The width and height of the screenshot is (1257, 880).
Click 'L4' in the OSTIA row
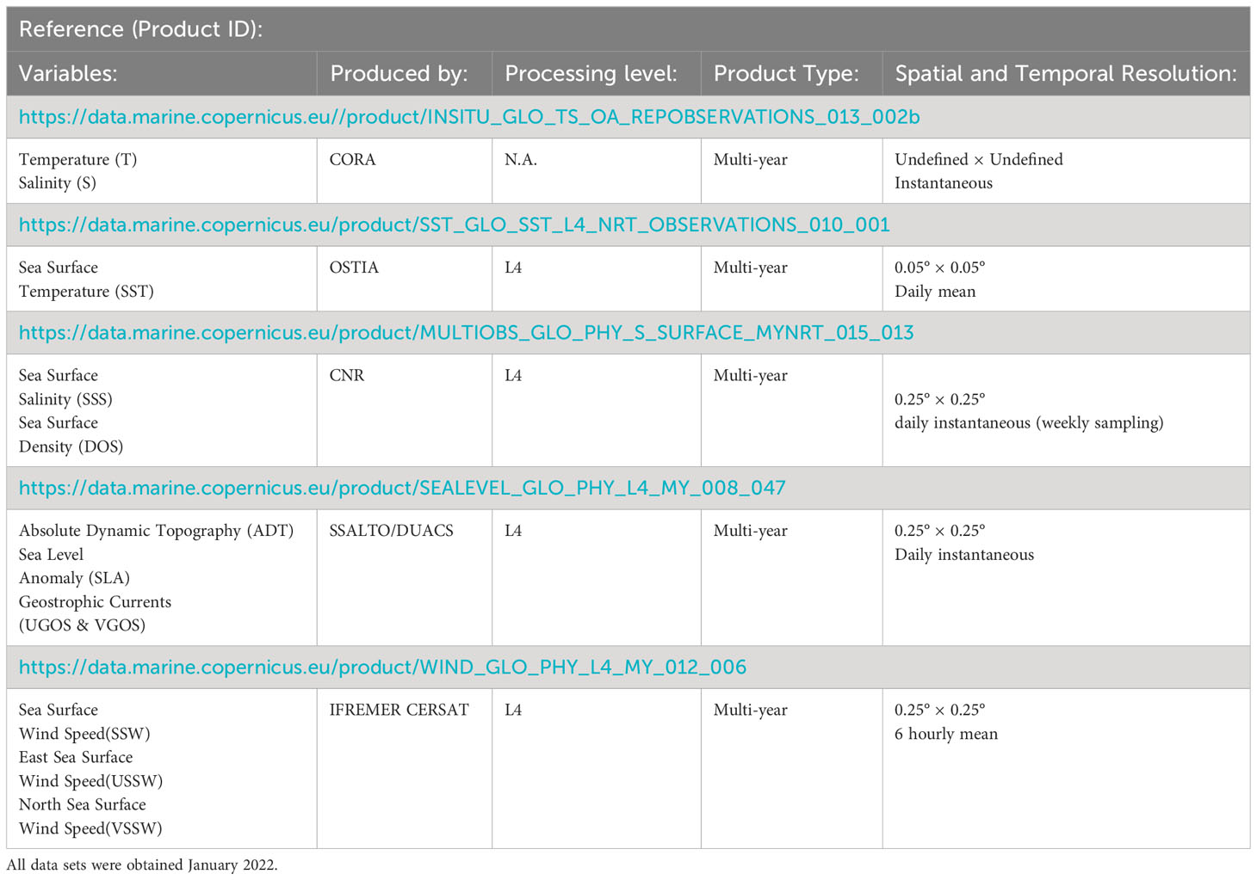tap(513, 268)
